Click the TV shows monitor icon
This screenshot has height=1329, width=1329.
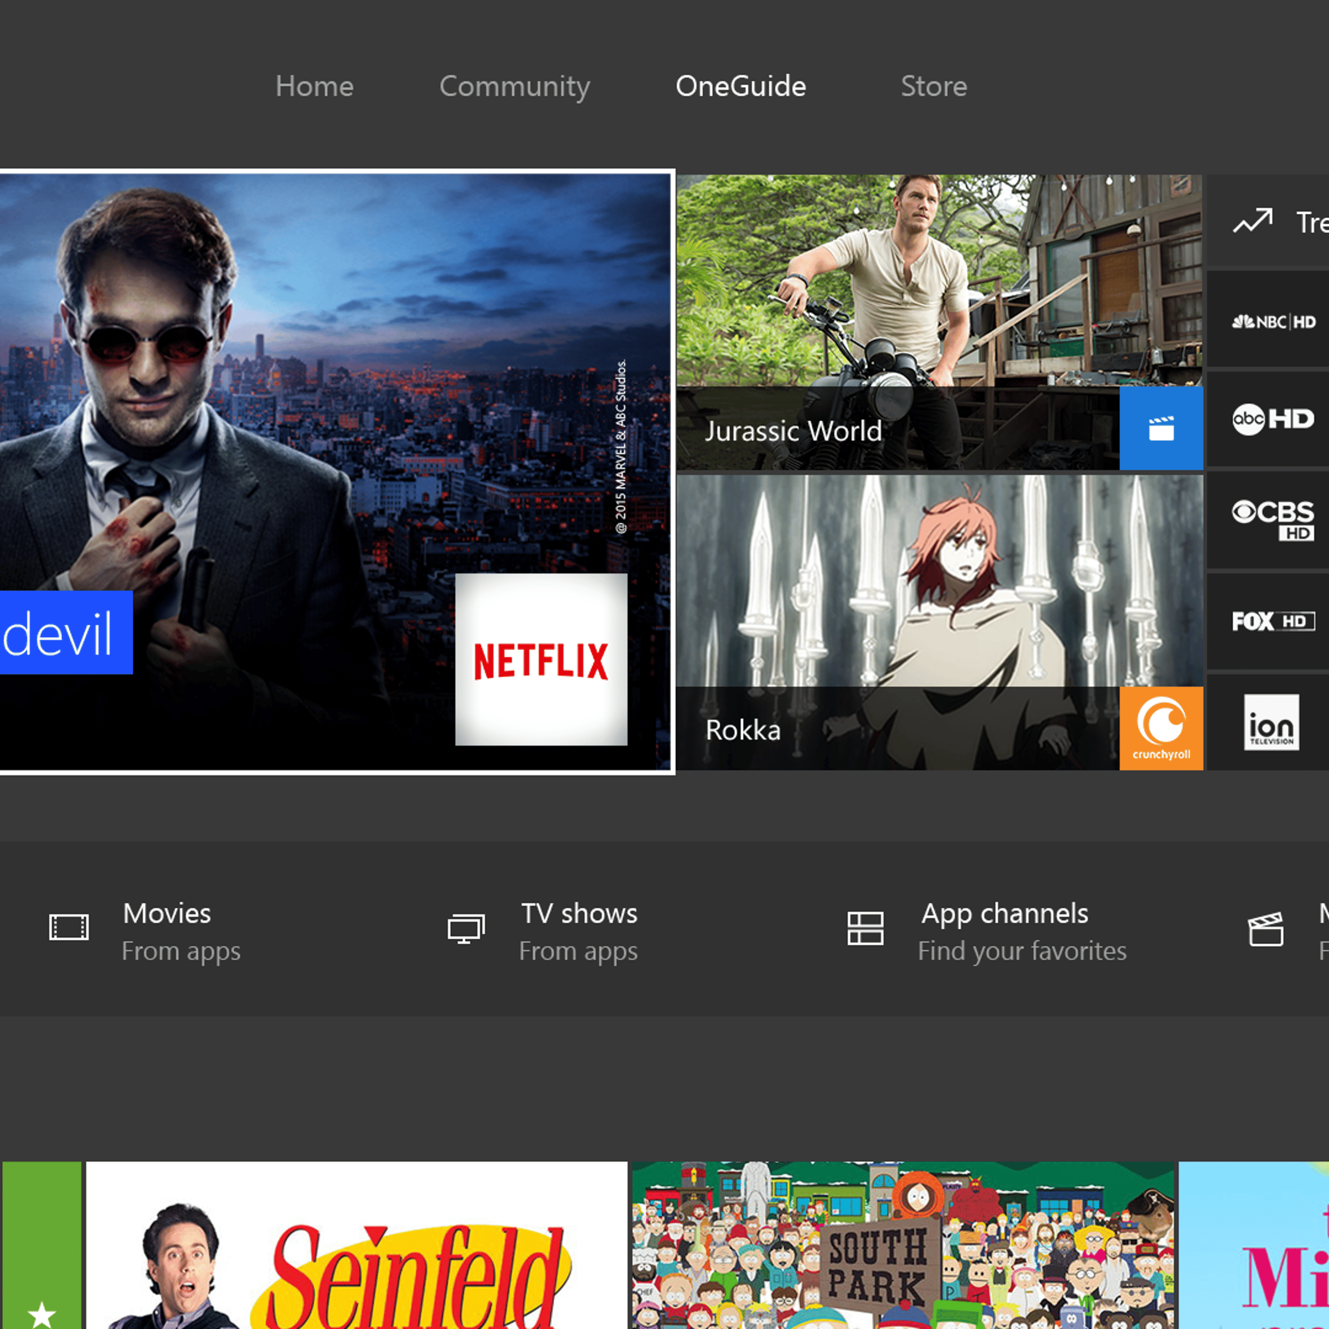(466, 929)
